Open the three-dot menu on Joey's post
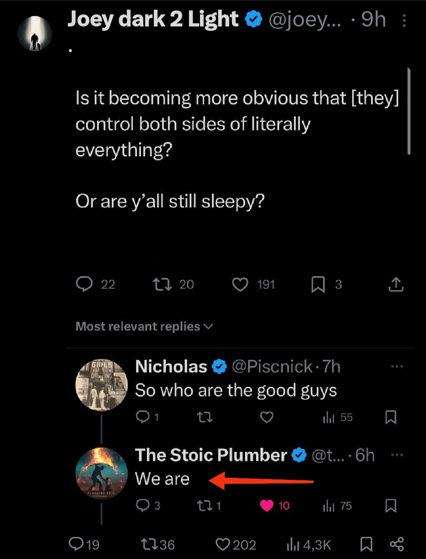426x559 pixels. (404, 21)
